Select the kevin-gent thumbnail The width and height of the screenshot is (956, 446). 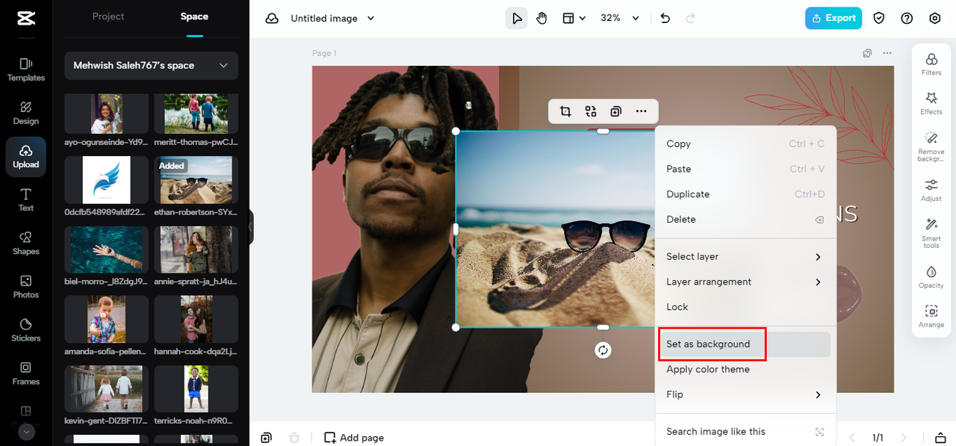[106, 388]
